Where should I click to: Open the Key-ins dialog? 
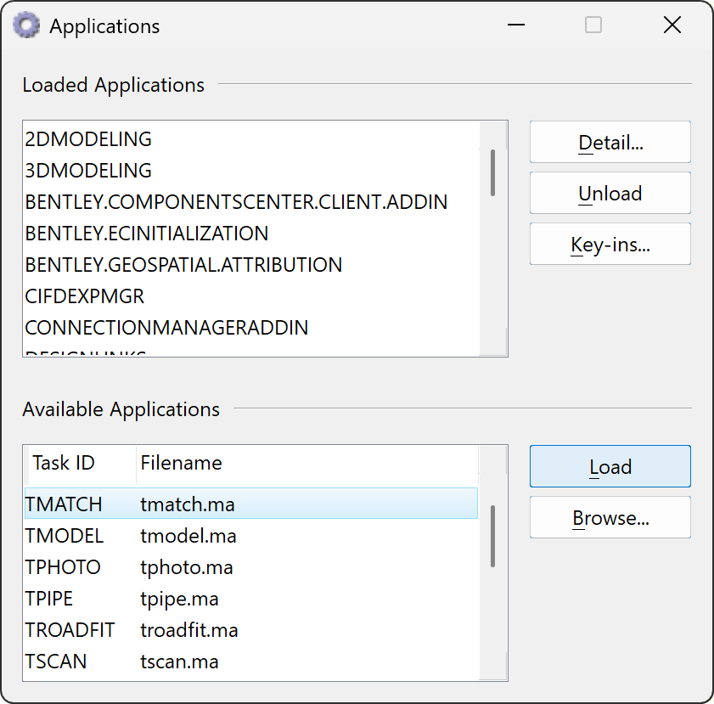coord(610,244)
